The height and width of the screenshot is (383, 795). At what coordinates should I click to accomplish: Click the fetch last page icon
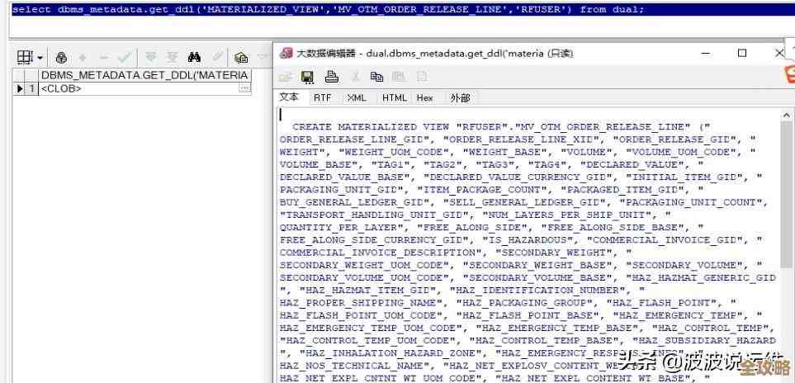[173, 58]
